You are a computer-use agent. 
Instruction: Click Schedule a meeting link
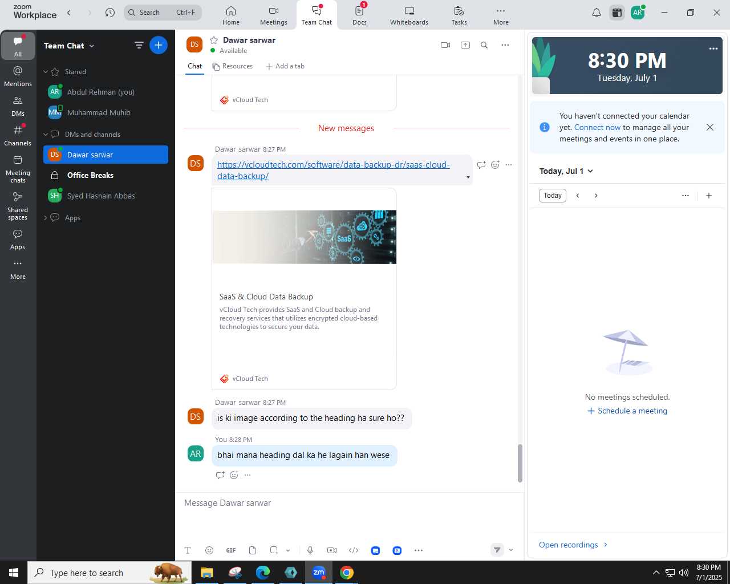tap(627, 411)
